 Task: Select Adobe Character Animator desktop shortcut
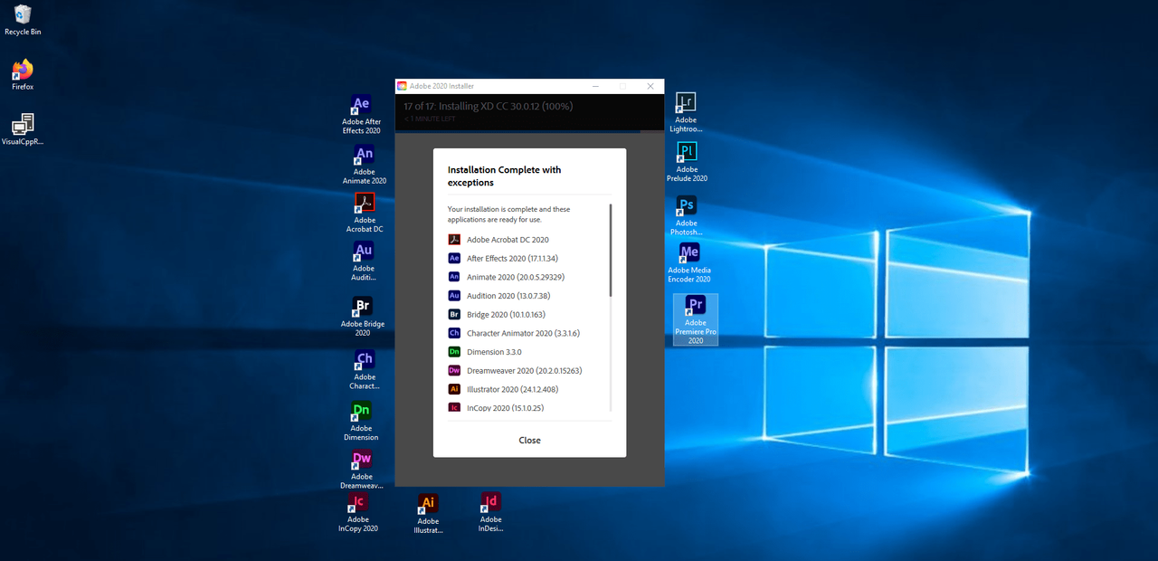365,370
